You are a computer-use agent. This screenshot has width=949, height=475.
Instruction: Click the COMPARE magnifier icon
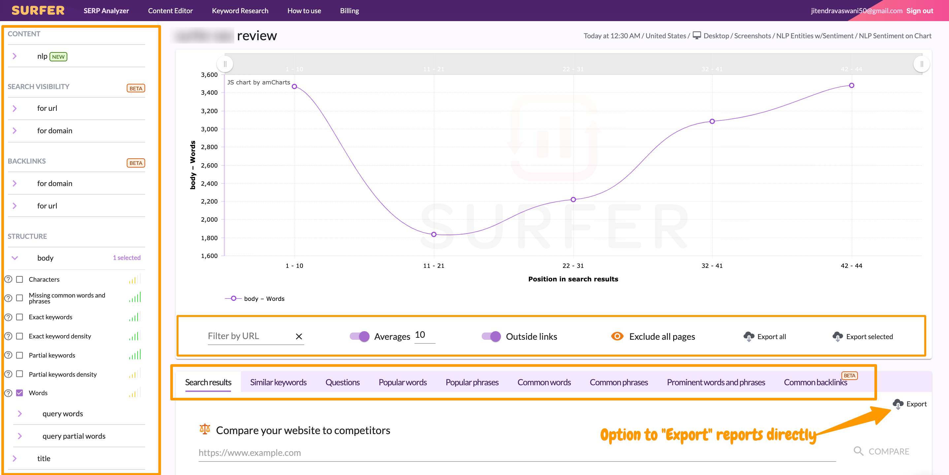[x=858, y=451]
